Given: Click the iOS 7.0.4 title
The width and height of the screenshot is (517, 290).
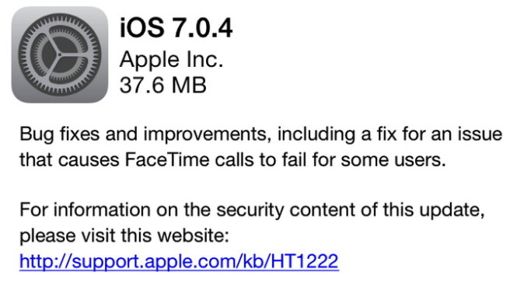Looking at the screenshot, I should pos(176,28).
